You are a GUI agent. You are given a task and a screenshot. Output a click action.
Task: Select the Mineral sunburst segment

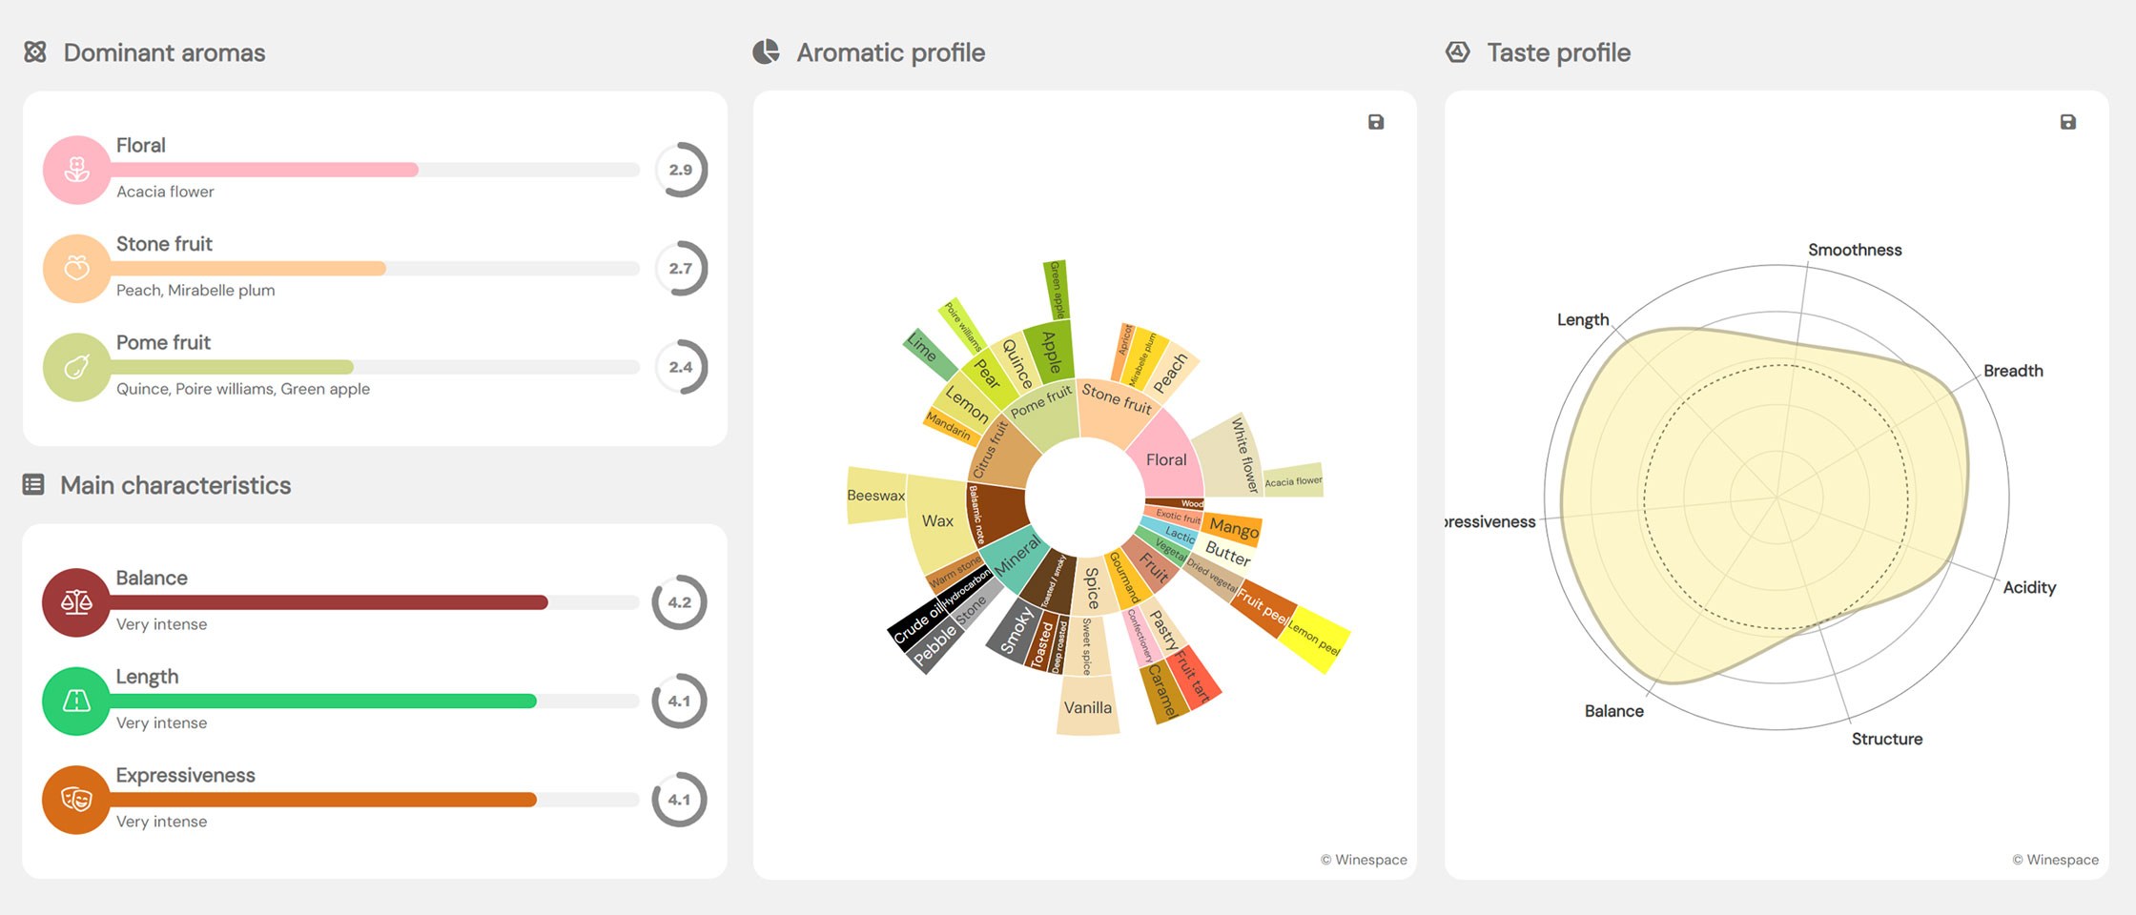[1015, 557]
